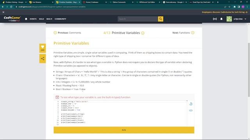Go to next lesson arrow icon

(193, 33)
